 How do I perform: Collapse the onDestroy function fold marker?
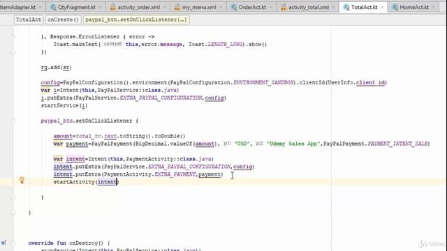pos(13,243)
